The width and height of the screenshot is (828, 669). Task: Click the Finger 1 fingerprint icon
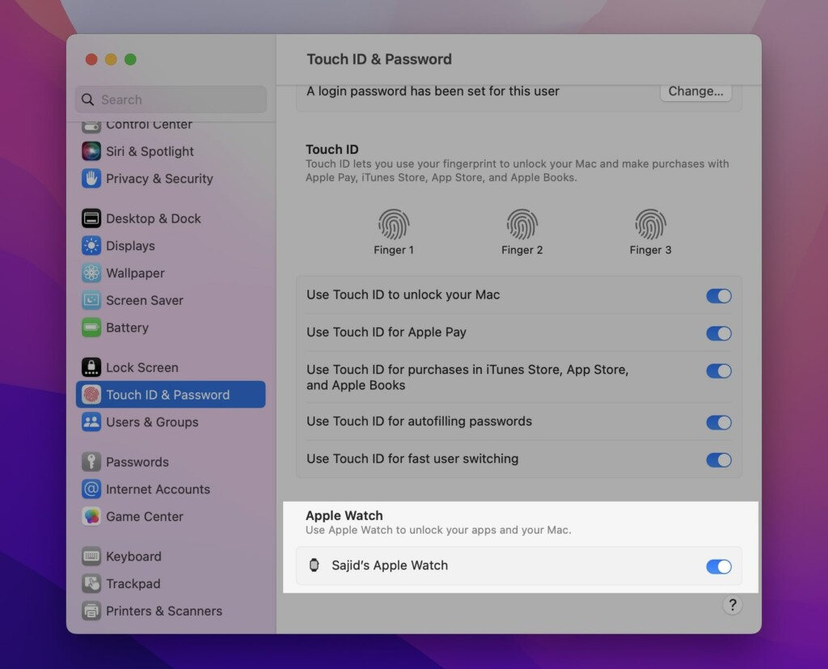pos(394,224)
